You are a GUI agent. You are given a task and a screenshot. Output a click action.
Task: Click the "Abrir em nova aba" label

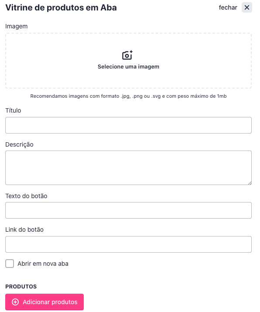click(x=43, y=264)
